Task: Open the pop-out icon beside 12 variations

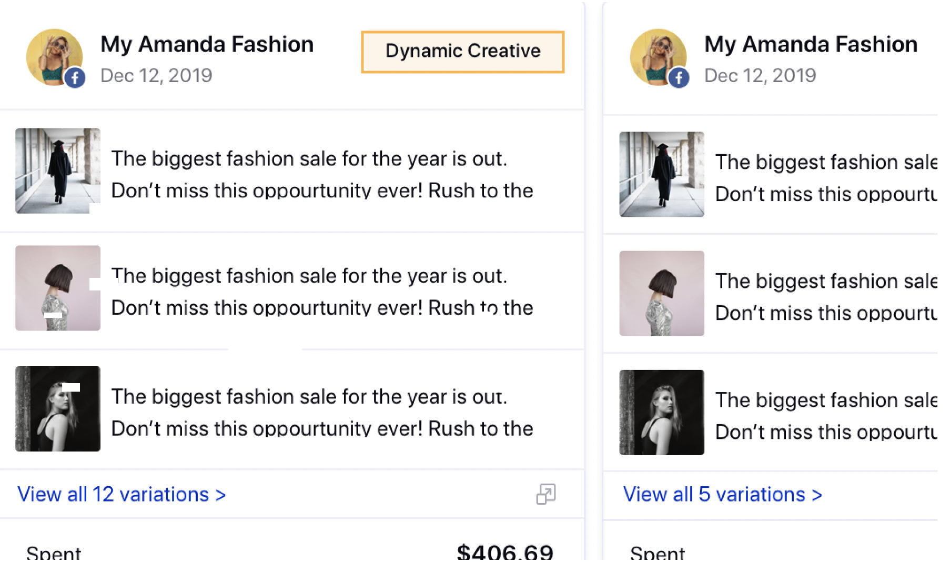Action: [x=545, y=494]
